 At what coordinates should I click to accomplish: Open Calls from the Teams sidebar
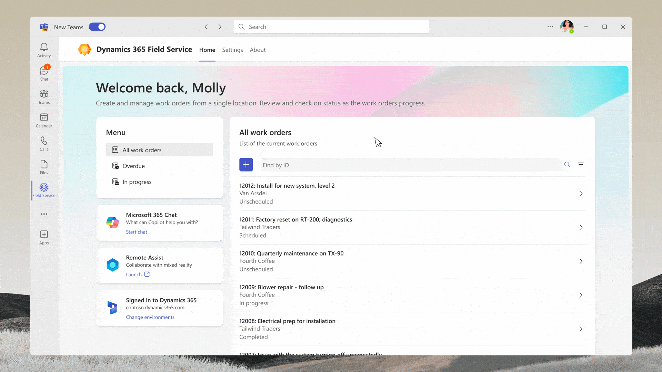point(44,143)
